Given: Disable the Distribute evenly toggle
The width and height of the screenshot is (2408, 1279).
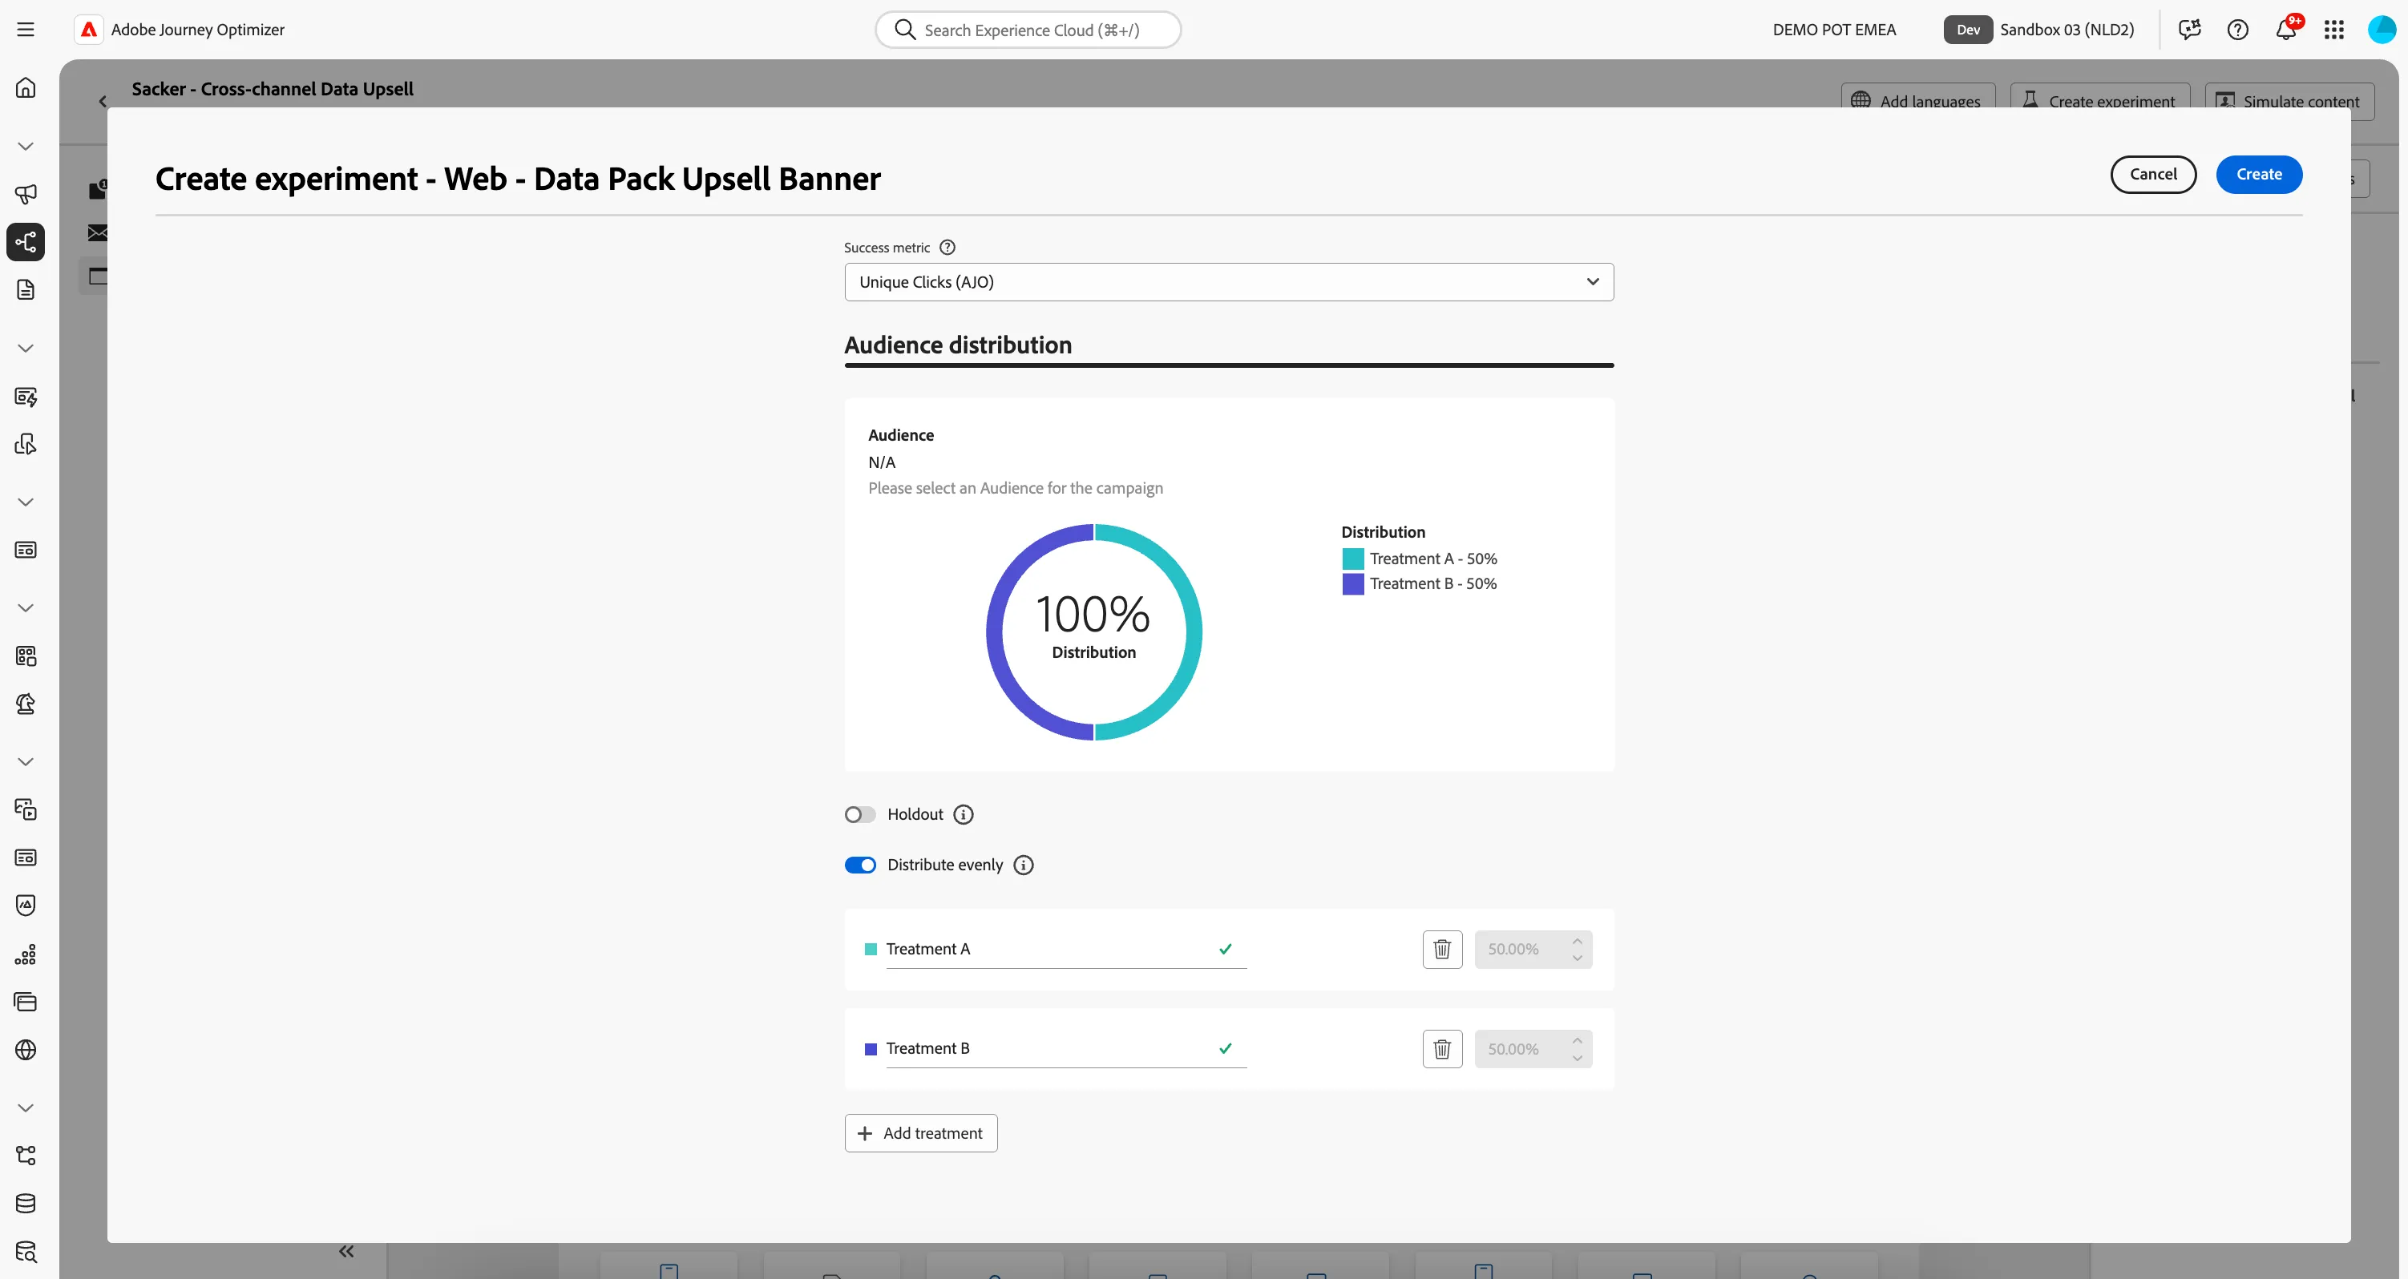Looking at the screenshot, I should coord(860,865).
